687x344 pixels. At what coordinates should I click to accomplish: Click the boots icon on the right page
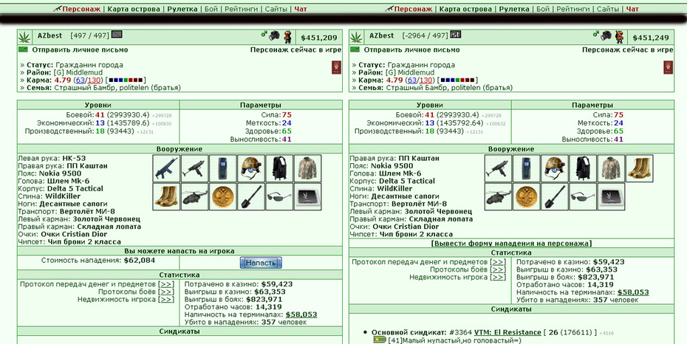click(639, 168)
